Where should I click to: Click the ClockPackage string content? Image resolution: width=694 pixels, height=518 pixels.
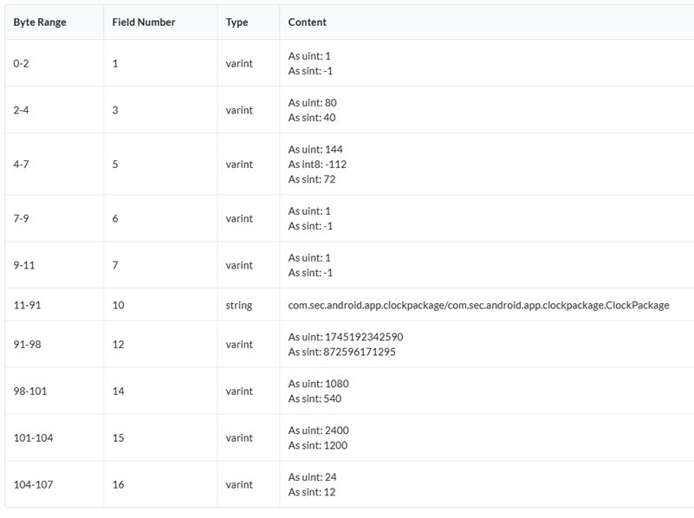click(478, 305)
